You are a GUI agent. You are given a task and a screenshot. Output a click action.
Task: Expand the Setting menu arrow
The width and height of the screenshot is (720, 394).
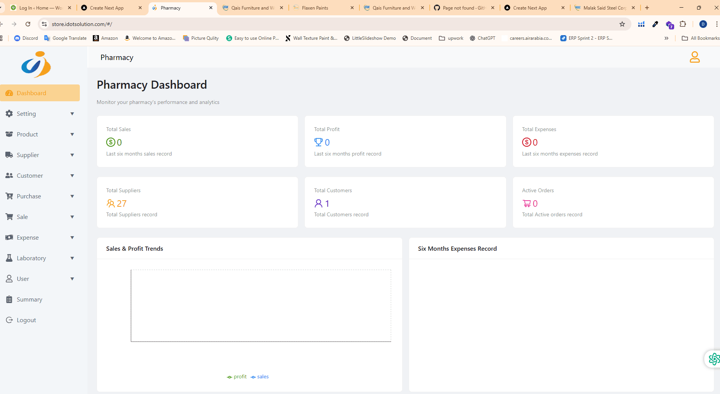point(72,113)
